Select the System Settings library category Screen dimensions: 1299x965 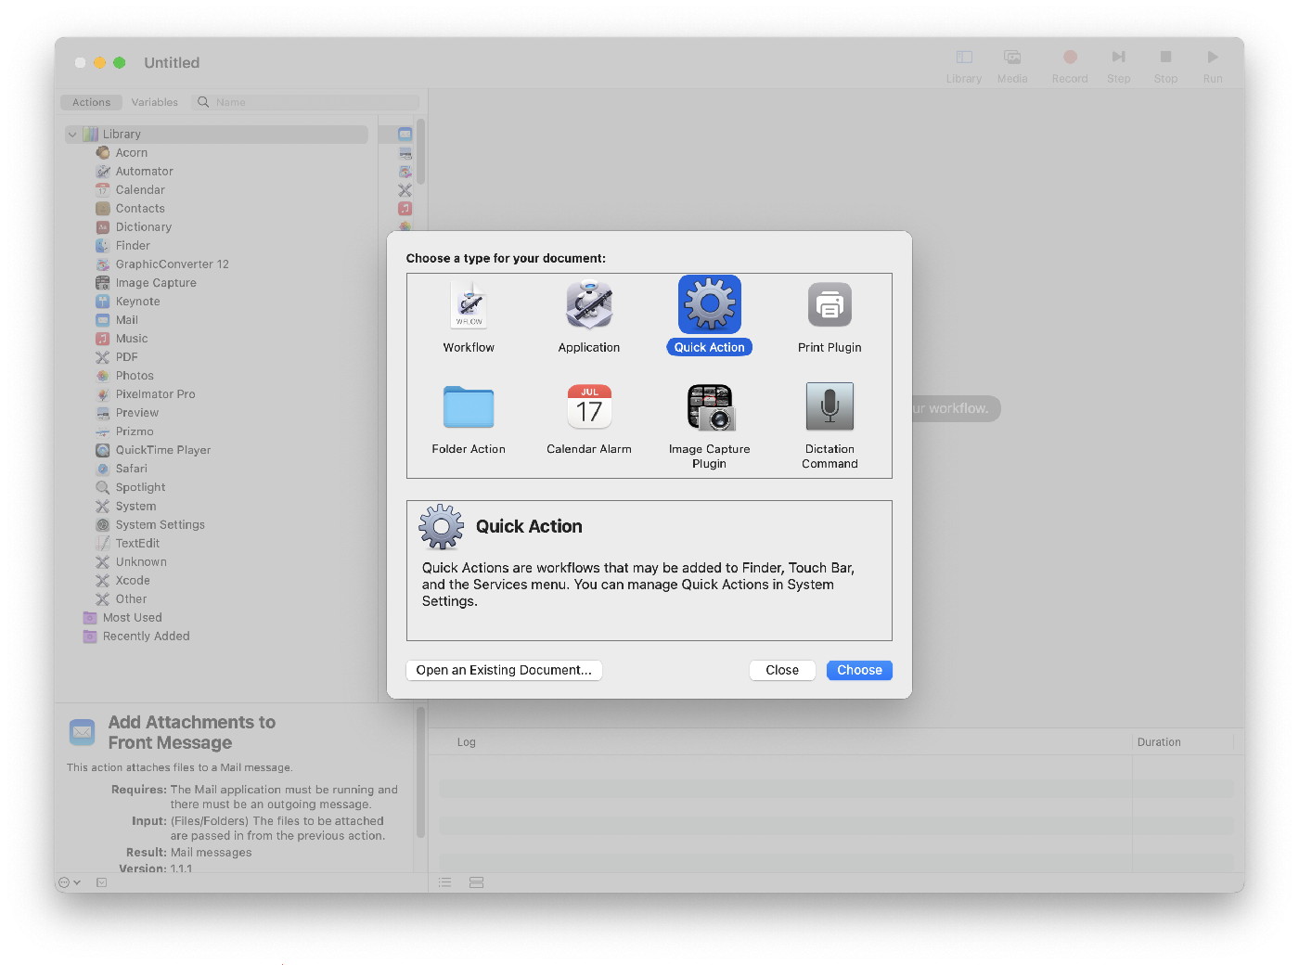click(x=160, y=525)
